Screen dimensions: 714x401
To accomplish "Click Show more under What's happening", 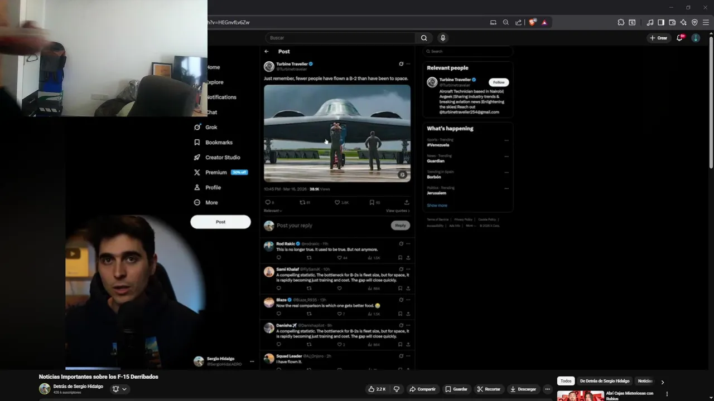I will point(437,206).
